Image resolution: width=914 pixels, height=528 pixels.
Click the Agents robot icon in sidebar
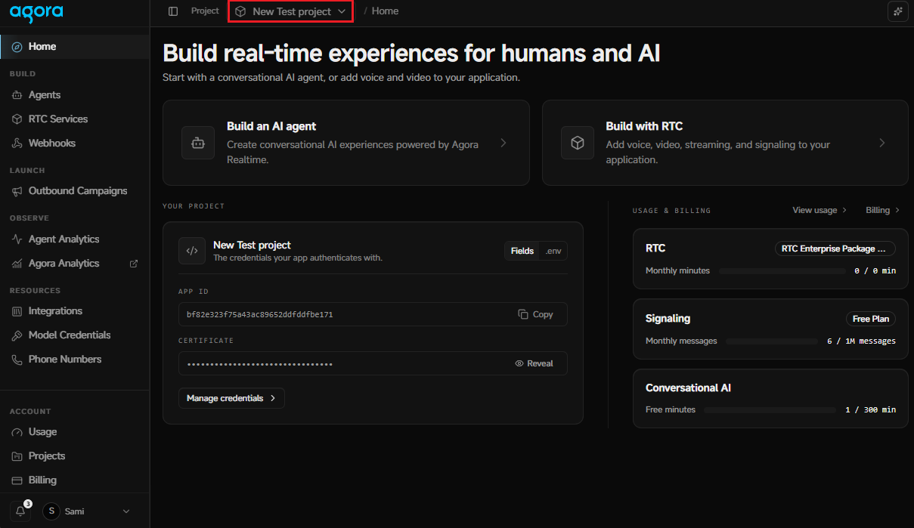coord(17,95)
